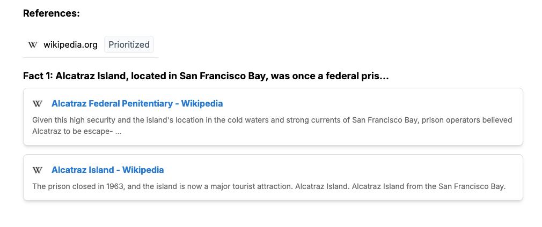Click the word "Wikipedia" in the Alcatraz Island title
The width and height of the screenshot is (542, 227).
pyautogui.click(x=143, y=170)
